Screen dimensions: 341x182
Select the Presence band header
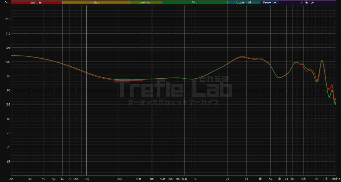[x=269, y=2]
